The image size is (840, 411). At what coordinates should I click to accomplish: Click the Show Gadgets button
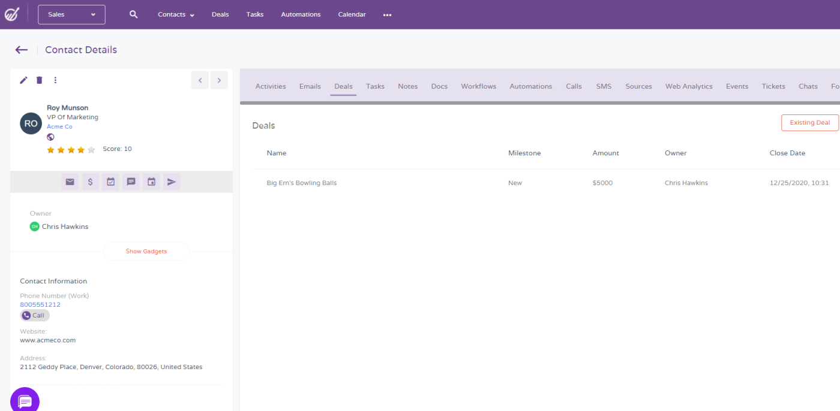point(146,252)
